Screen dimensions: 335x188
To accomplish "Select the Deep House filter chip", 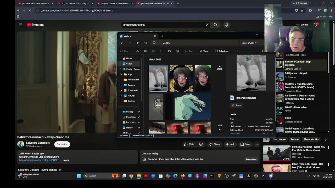I will [279, 139].
